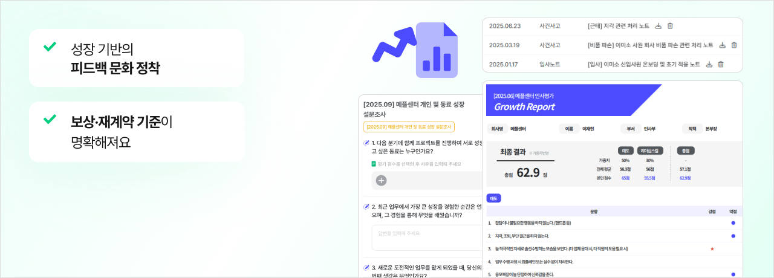Click the Growth Report banner title
The width and height of the screenshot is (774, 278).
(524, 107)
